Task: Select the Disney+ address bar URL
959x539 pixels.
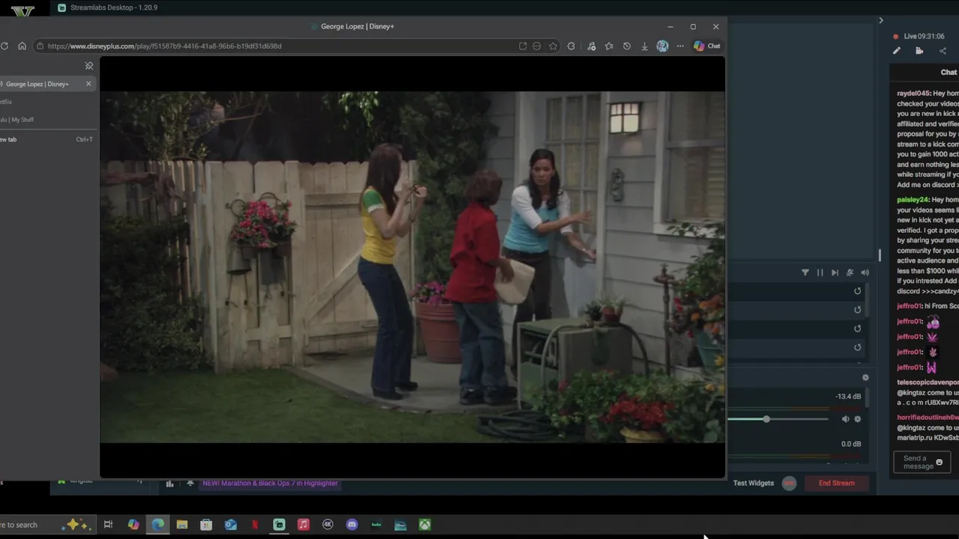Action: [x=165, y=46]
